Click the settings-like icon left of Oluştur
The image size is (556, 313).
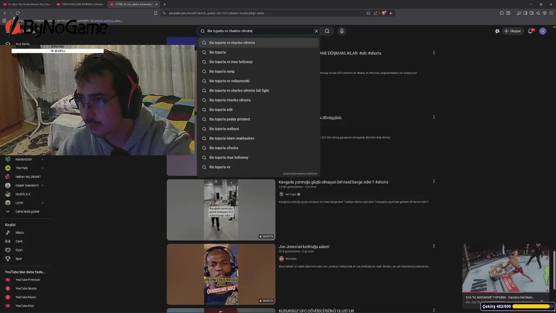point(497,31)
